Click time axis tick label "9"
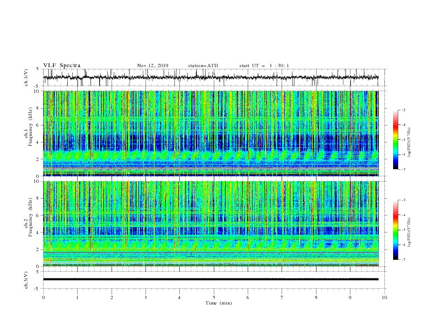 click(350, 297)
